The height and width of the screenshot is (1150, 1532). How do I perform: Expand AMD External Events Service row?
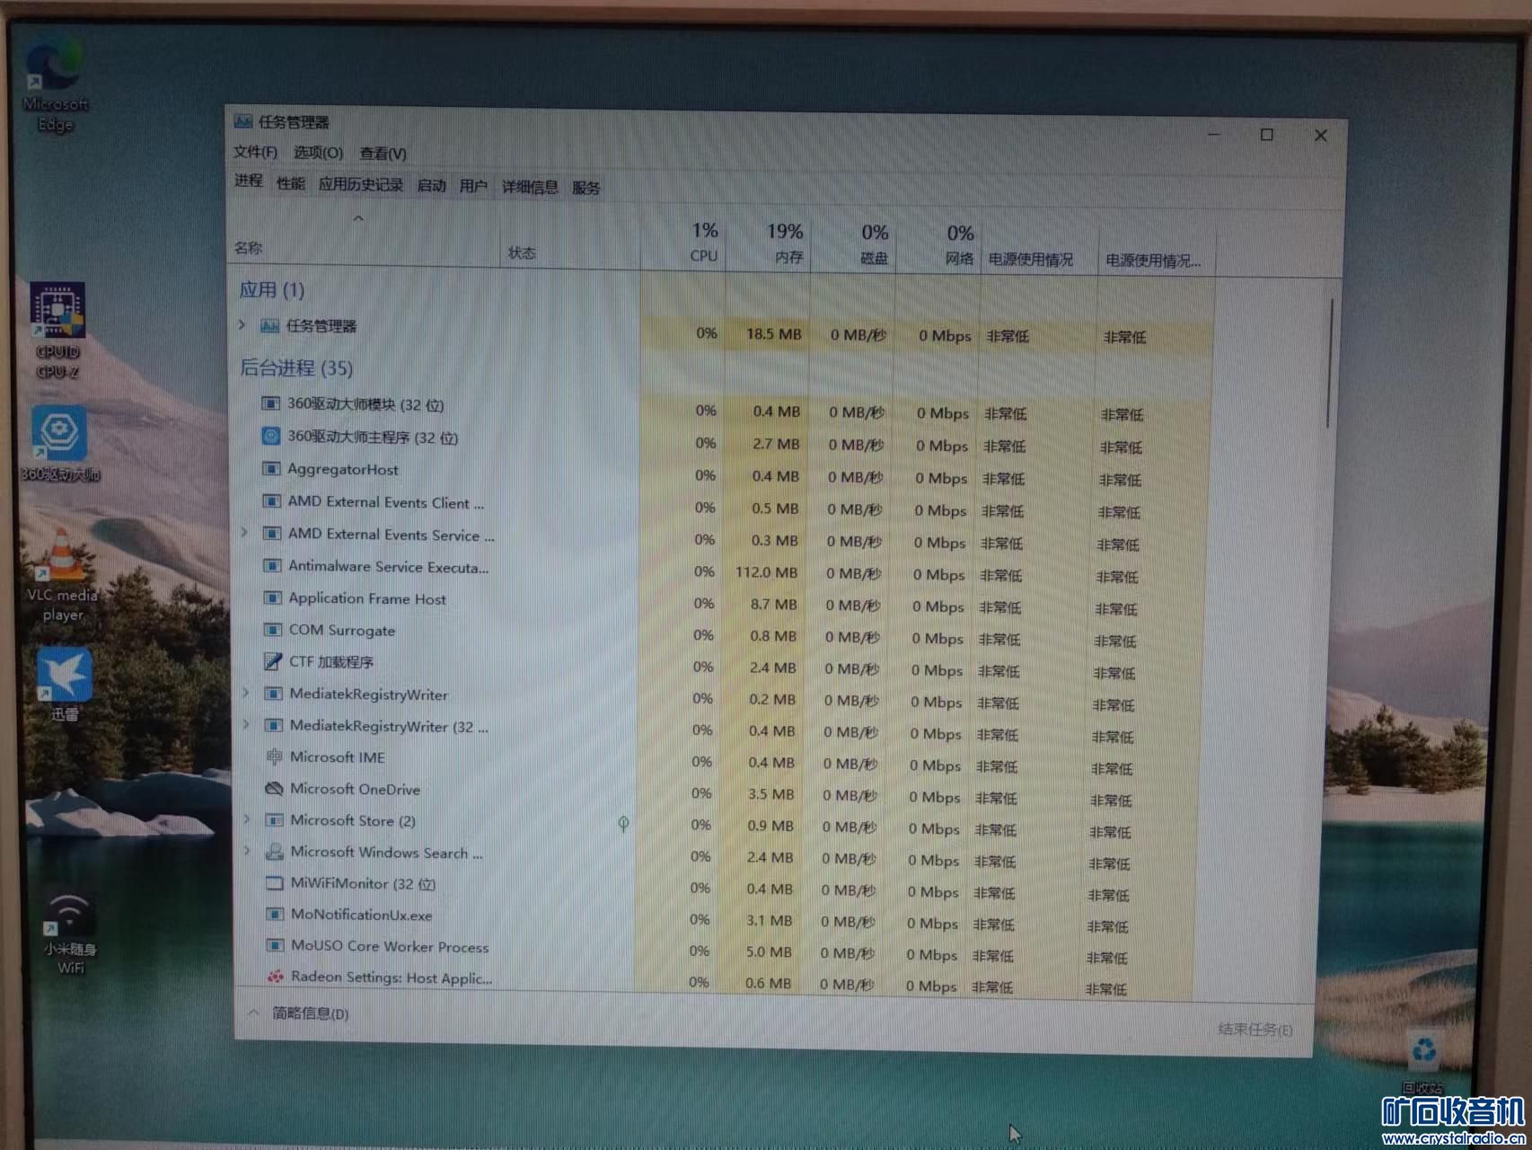coord(244,533)
